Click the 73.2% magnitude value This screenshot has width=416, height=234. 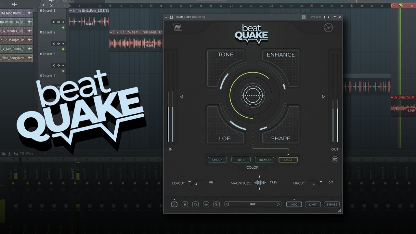tap(273, 183)
